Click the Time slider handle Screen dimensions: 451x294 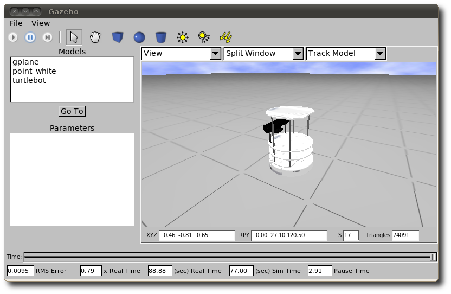coord(433,257)
